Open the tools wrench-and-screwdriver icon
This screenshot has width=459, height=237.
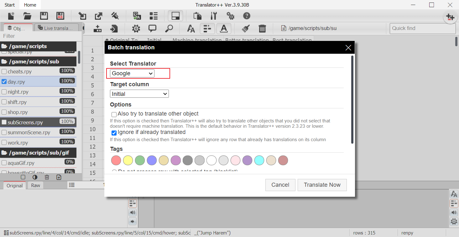(214, 16)
